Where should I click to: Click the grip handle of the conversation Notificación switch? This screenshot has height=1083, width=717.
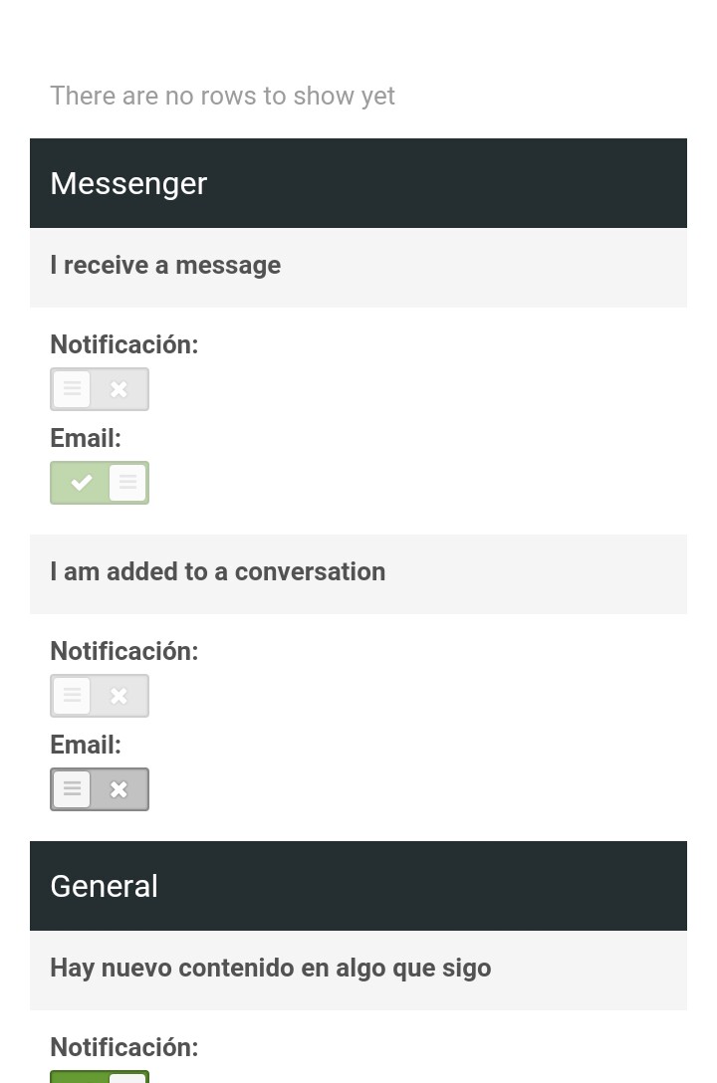pos(72,696)
